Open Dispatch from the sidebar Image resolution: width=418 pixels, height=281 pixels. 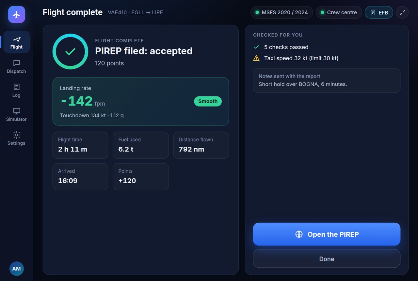coord(16,67)
